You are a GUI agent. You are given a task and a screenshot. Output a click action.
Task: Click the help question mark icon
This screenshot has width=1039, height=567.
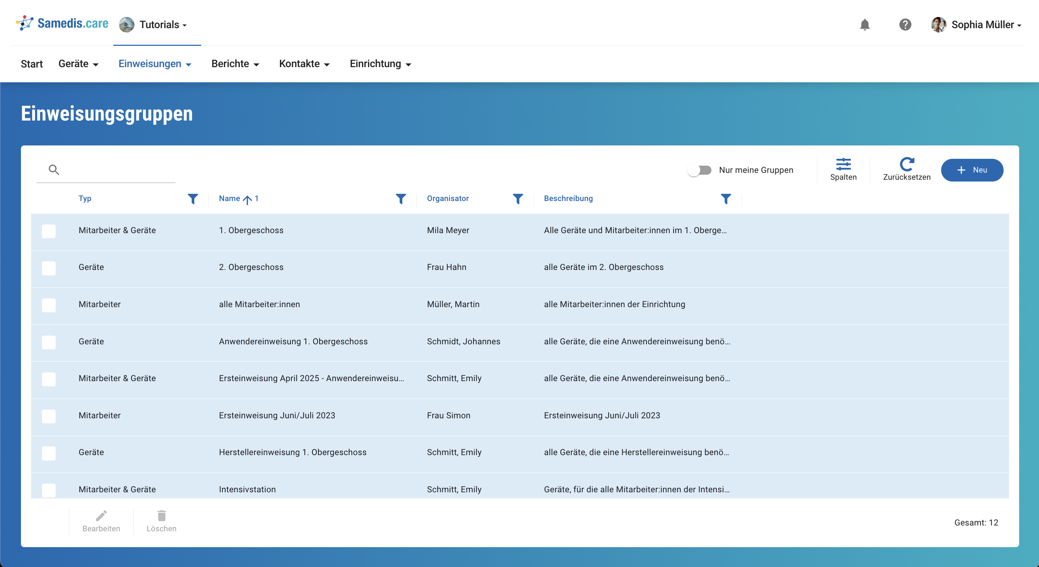click(x=905, y=25)
